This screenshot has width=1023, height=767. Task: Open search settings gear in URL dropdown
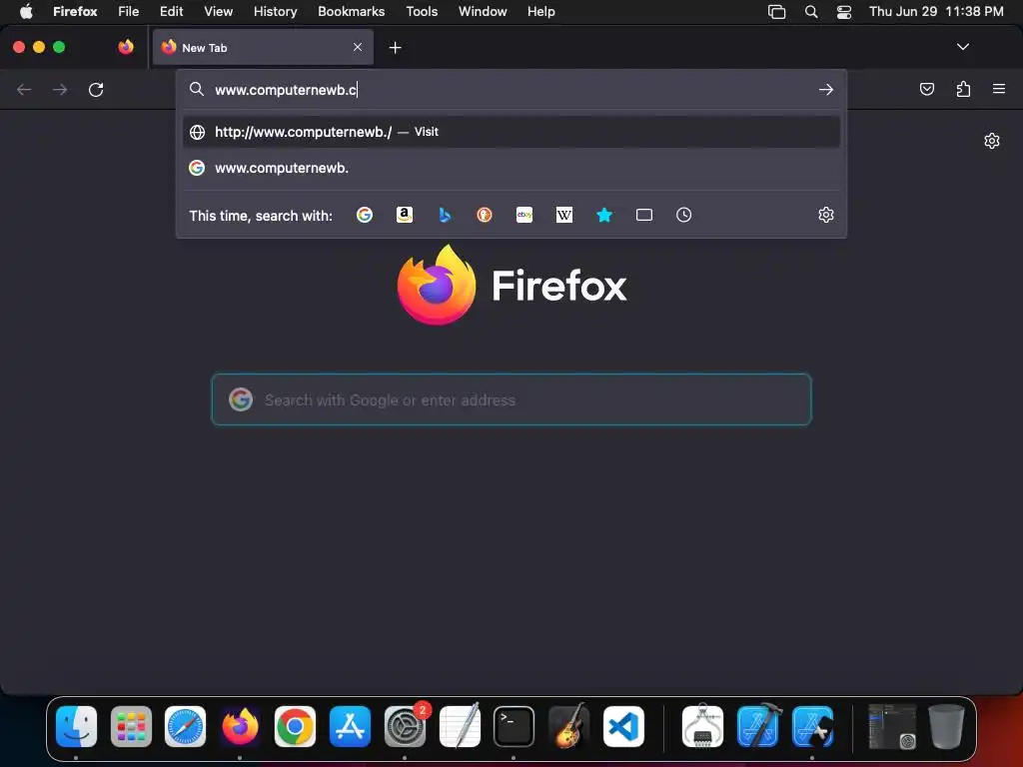pyautogui.click(x=826, y=215)
